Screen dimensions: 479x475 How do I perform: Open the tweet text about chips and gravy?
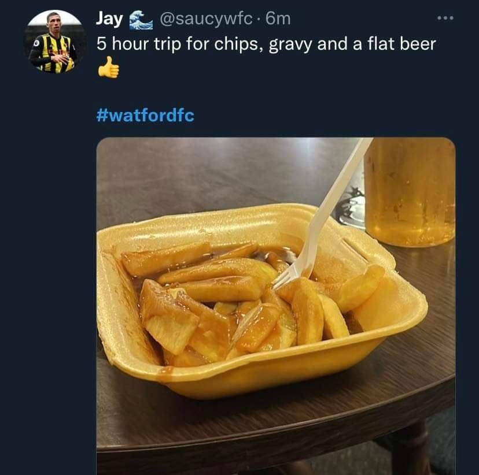point(266,44)
